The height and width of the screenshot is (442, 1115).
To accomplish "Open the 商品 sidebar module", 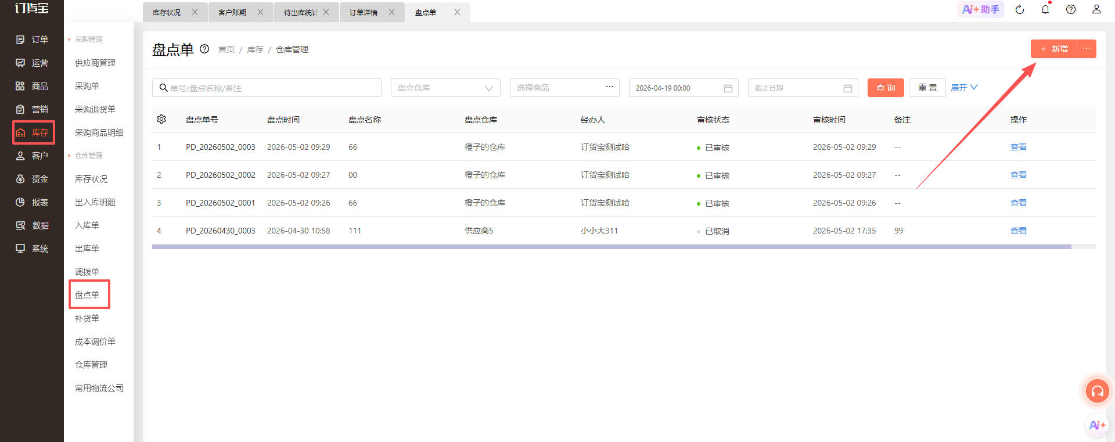I will pos(32,86).
